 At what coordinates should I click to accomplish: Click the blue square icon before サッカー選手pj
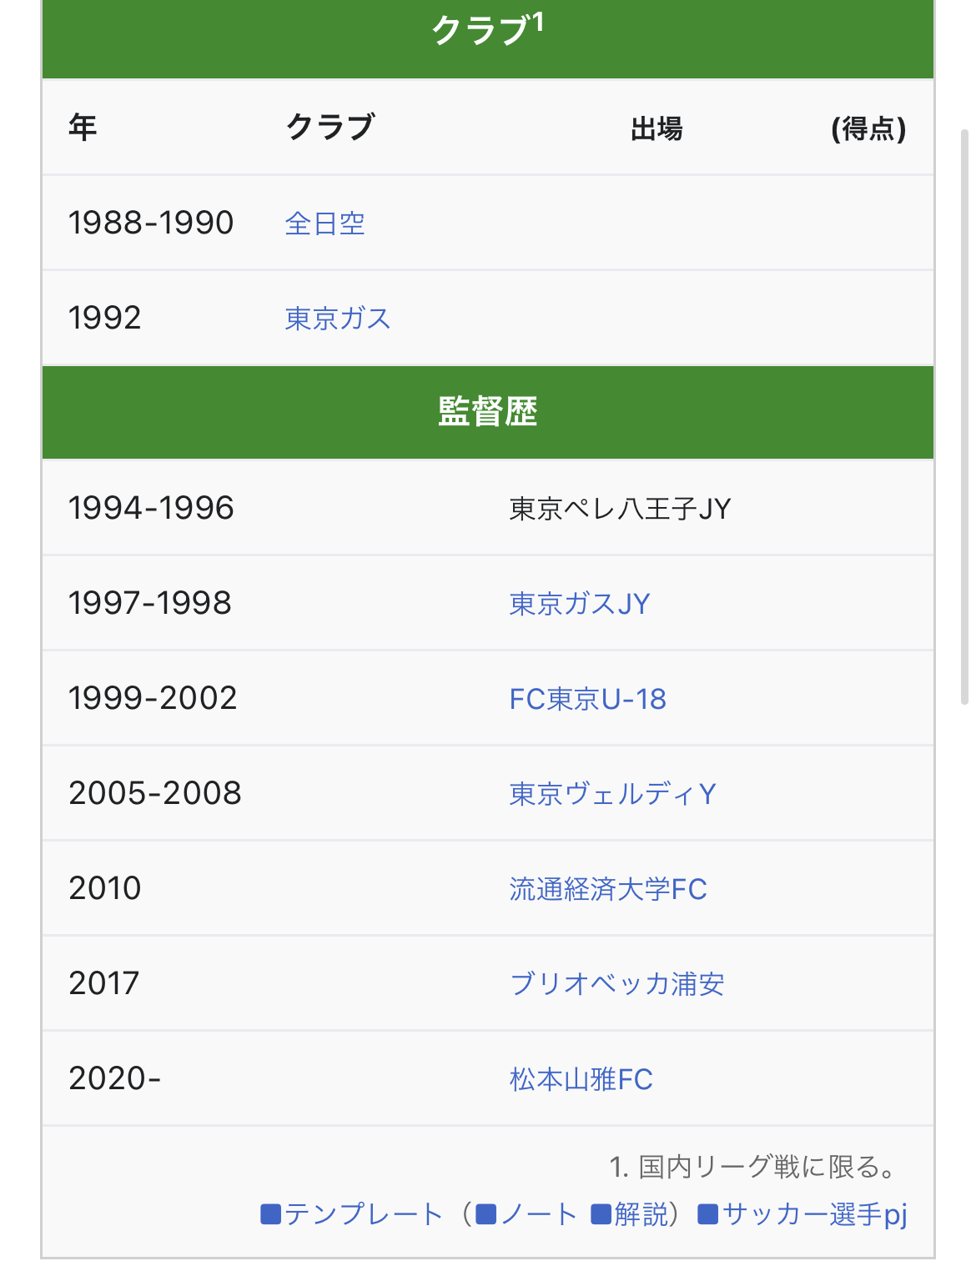click(x=707, y=1214)
